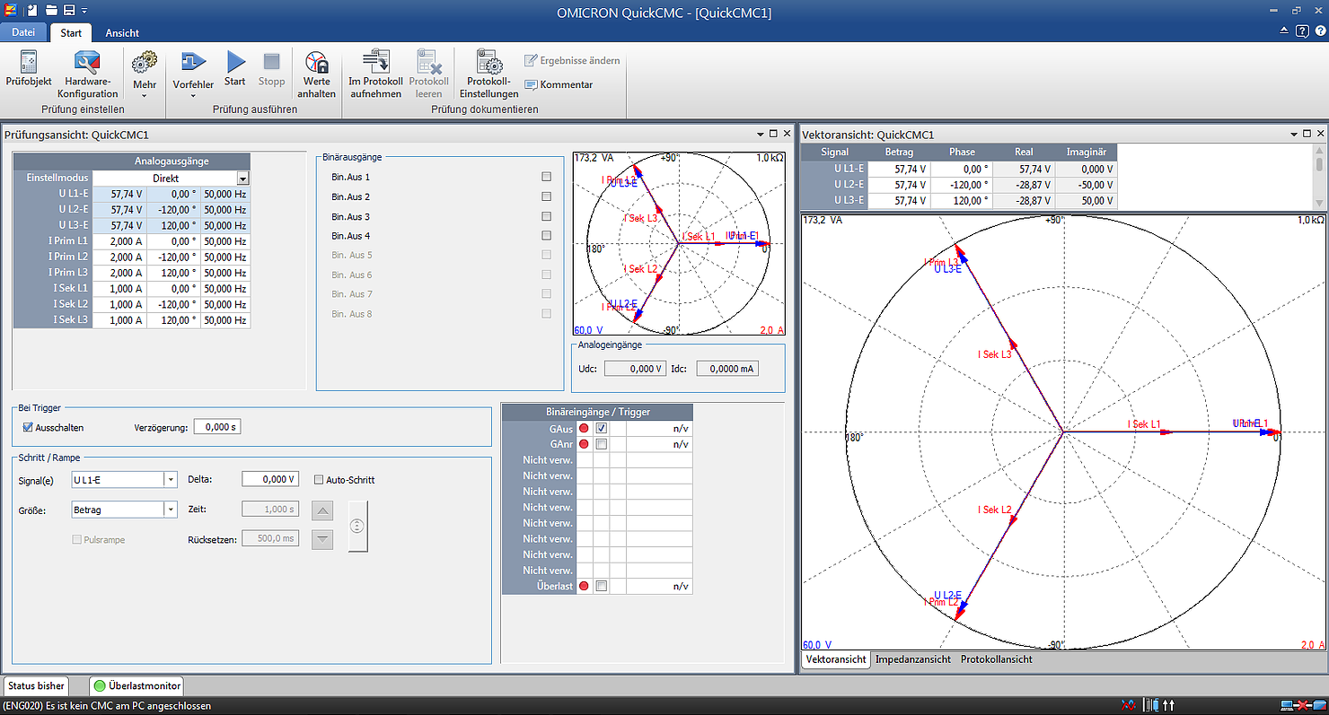Click the Start play icon in the ribbon
The height and width of the screenshot is (715, 1329).
click(235, 61)
